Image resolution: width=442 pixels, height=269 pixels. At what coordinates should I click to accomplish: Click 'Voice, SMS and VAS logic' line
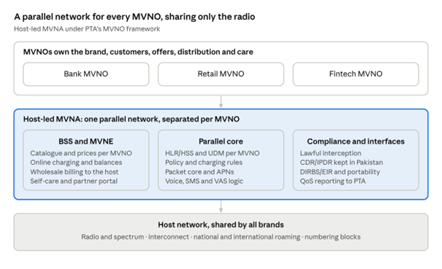204,182
